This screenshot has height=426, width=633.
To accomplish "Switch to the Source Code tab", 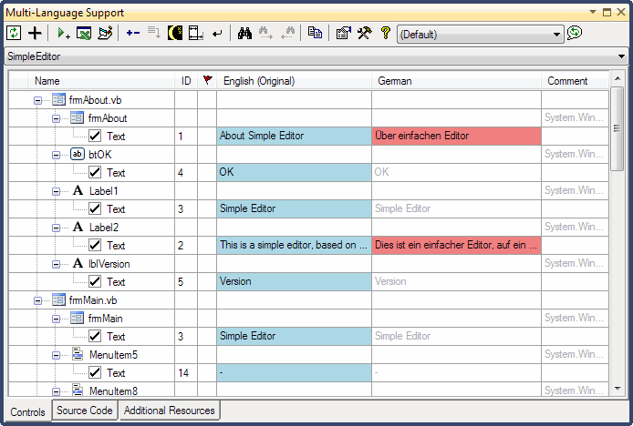I will coord(85,411).
